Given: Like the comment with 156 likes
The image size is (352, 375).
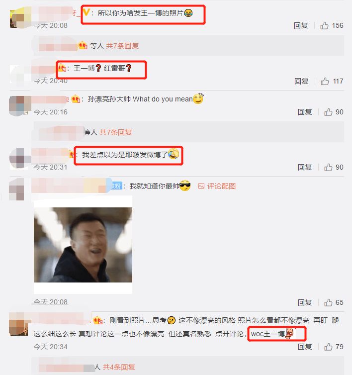Looking at the screenshot, I should pos(324,25).
